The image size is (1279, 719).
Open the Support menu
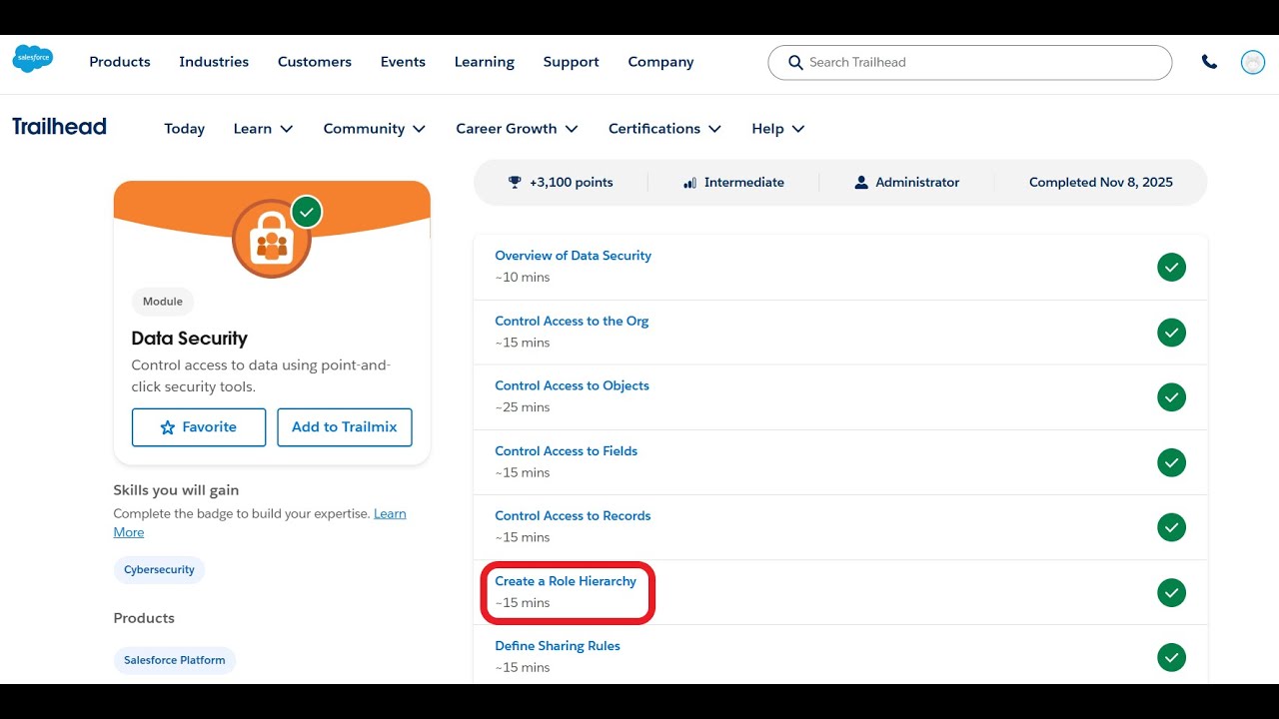click(572, 62)
